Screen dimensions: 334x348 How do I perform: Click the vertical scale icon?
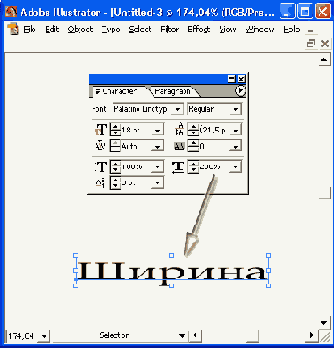coord(101,166)
